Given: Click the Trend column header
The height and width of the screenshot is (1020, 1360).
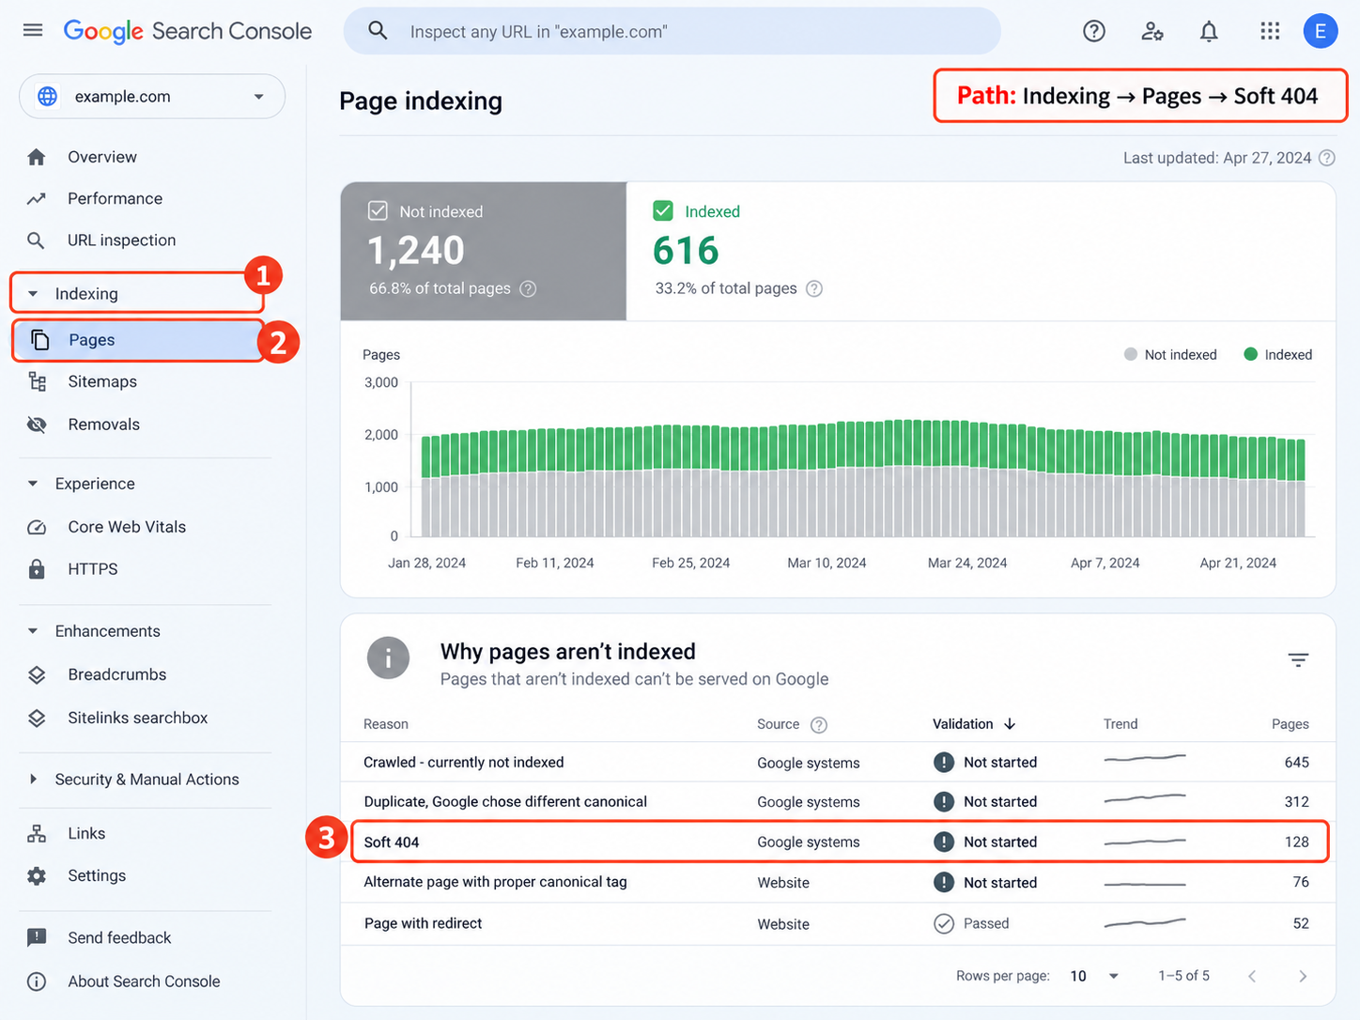Looking at the screenshot, I should coord(1120,724).
